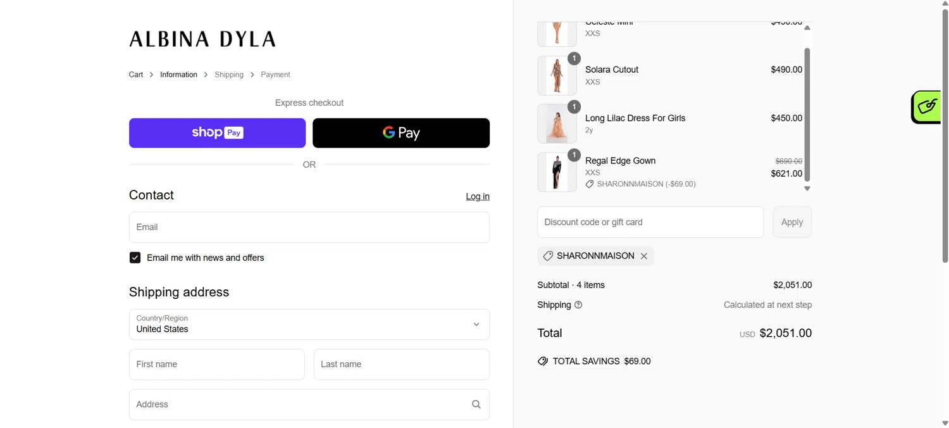Click the chevron after Shipping breadcrumb
This screenshot has width=949, height=428.
tap(252, 75)
